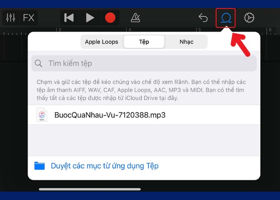Start recording with the red Record button
The image size is (280, 200).
(110, 18)
